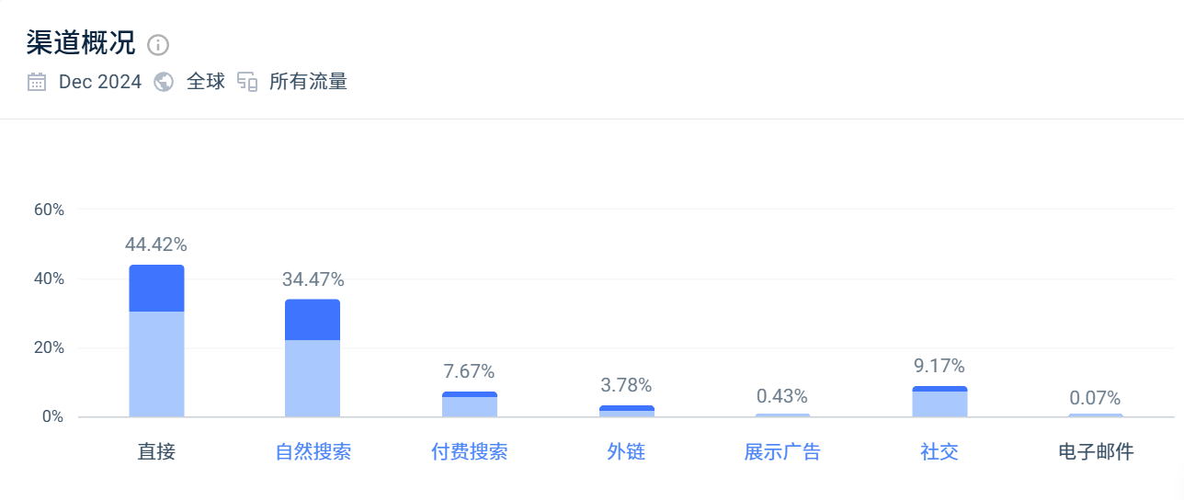Click the calendar icon before Dec 2024

[37, 82]
